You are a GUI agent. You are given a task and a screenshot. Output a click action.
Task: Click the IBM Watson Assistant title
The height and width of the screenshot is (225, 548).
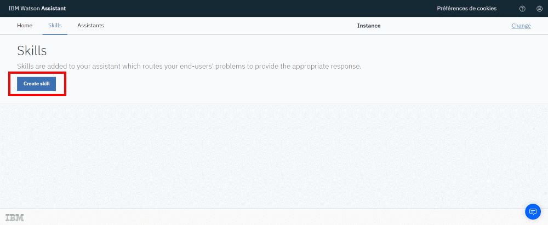tap(38, 9)
